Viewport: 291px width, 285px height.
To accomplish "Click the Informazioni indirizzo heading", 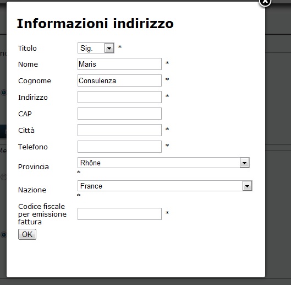I will pos(95,24).
